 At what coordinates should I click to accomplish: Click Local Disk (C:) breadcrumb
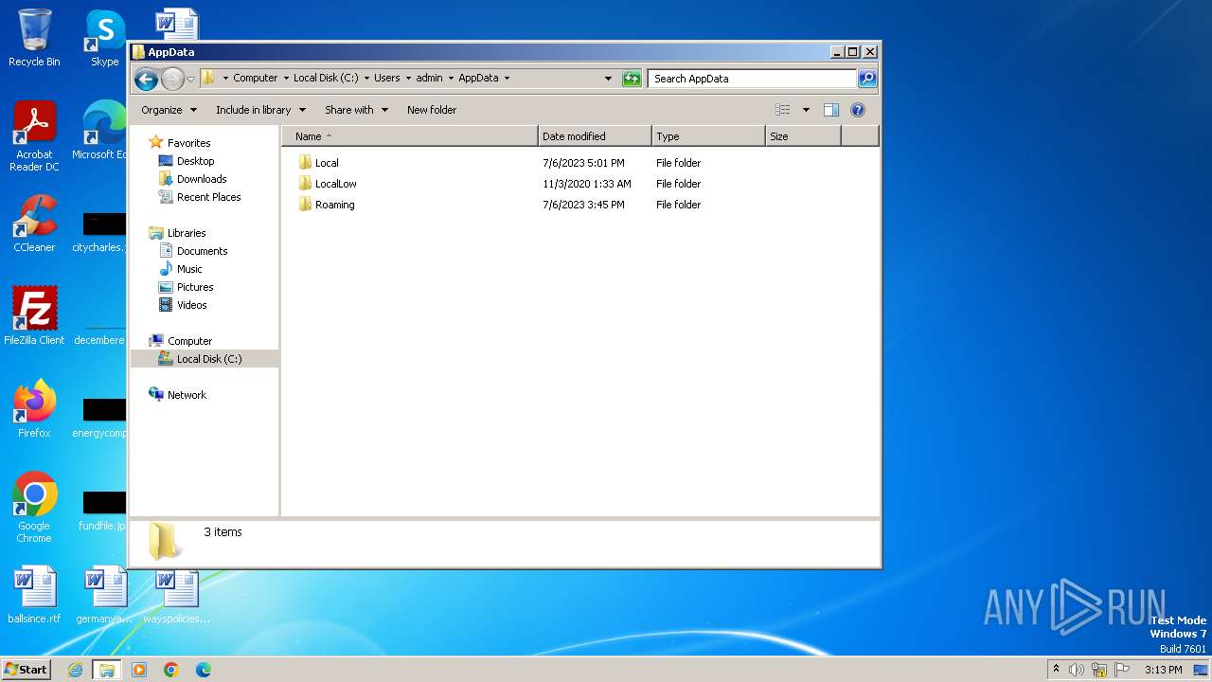[326, 79]
